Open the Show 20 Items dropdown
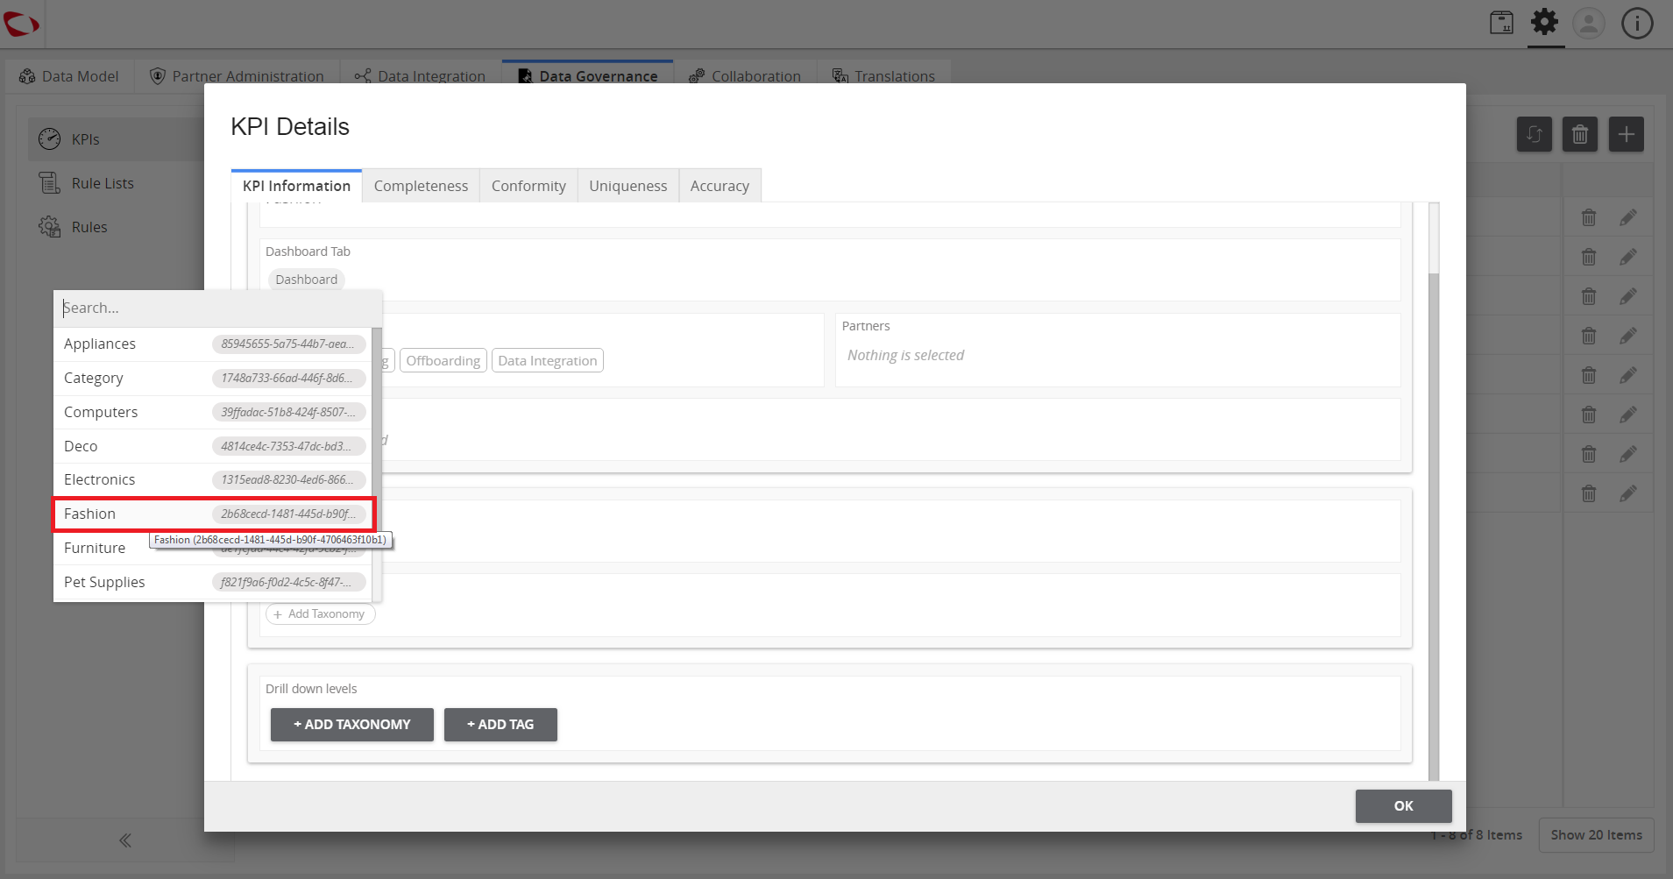The image size is (1673, 879). pos(1596,835)
